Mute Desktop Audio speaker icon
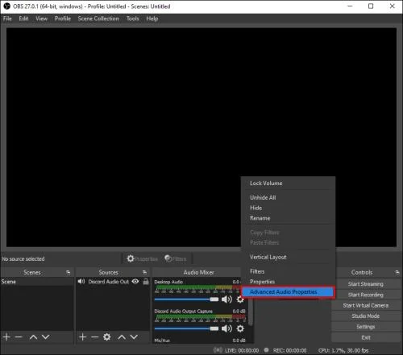The height and width of the screenshot is (355, 403). (x=226, y=299)
